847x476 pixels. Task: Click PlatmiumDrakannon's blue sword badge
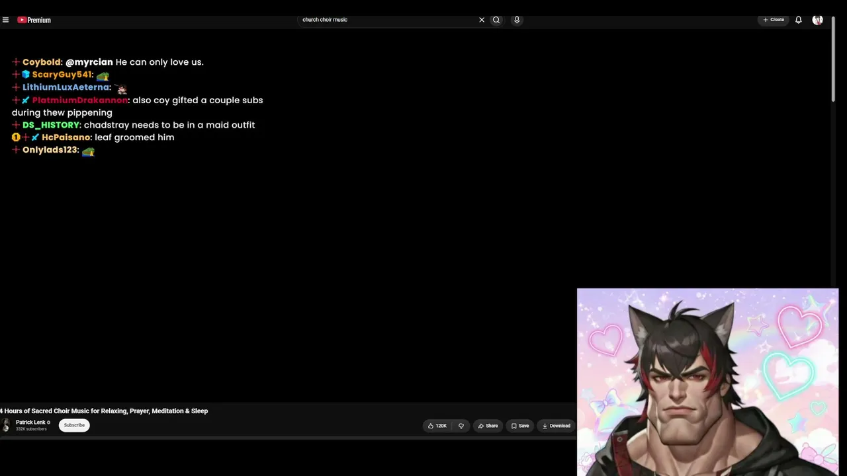coord(26,100)
